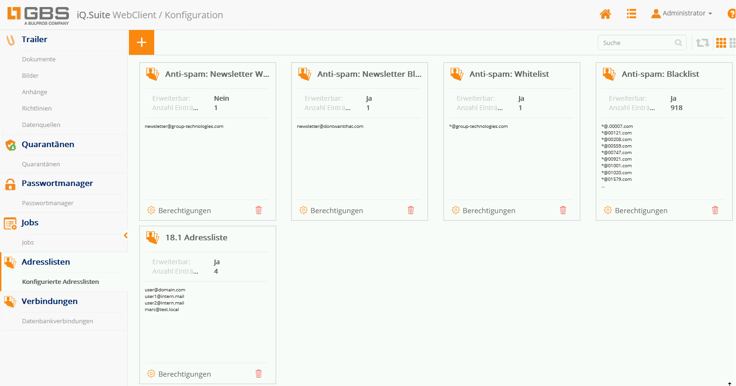This screenshot has height=386, width=736.
Task: Switch to large grid tile view
Action: pyautogui.click(x=721, y=43)
